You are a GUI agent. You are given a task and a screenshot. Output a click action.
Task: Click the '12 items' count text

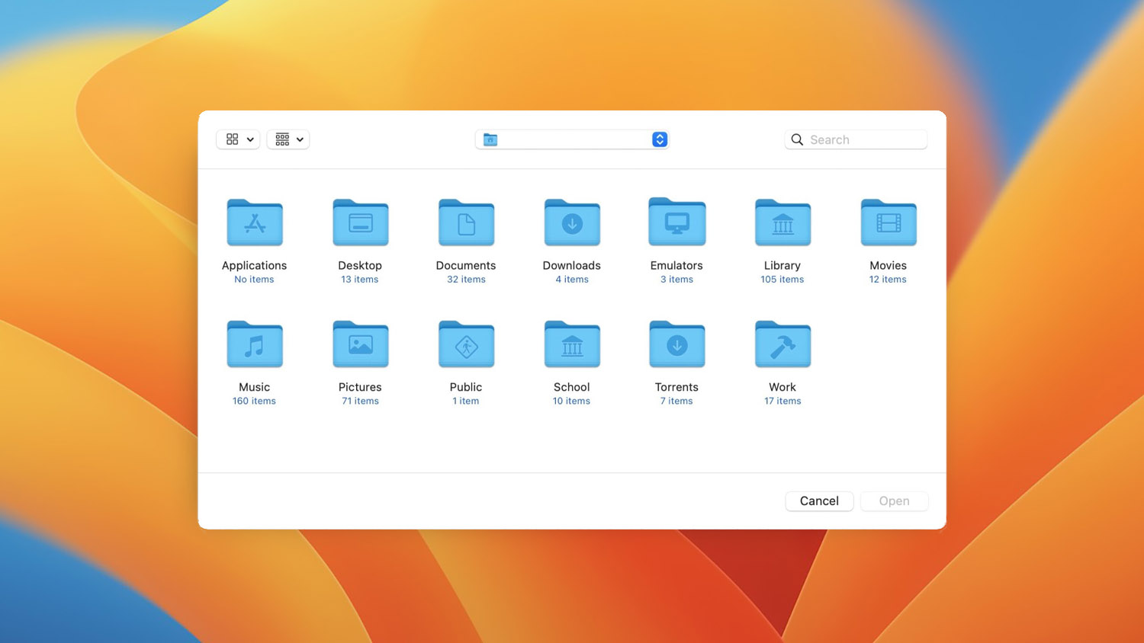click(x=888, y=280)
